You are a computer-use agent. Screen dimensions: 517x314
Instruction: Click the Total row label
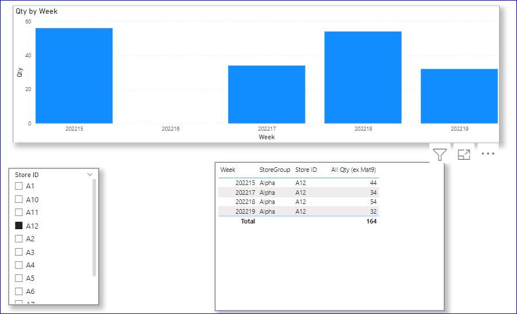click(x=248, y=221)
